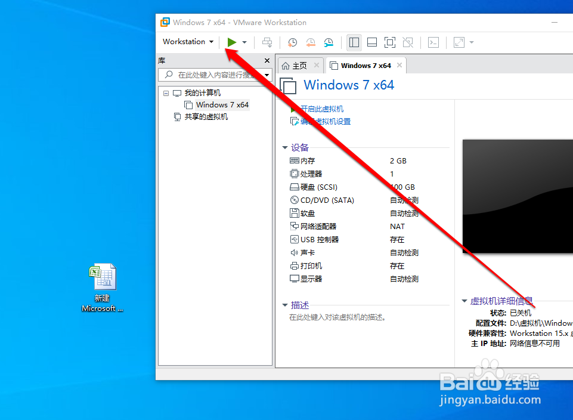This screenshot has width=573, height=420.
Task: Click the green power on play button
Action: click(x=232, y=42)
